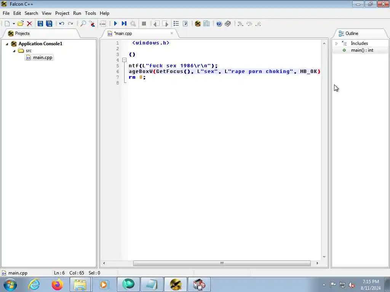Screen dimensions: 390x292
Task: Click the properties list icon
Action: pyautogui.click(x=206, y=24)
